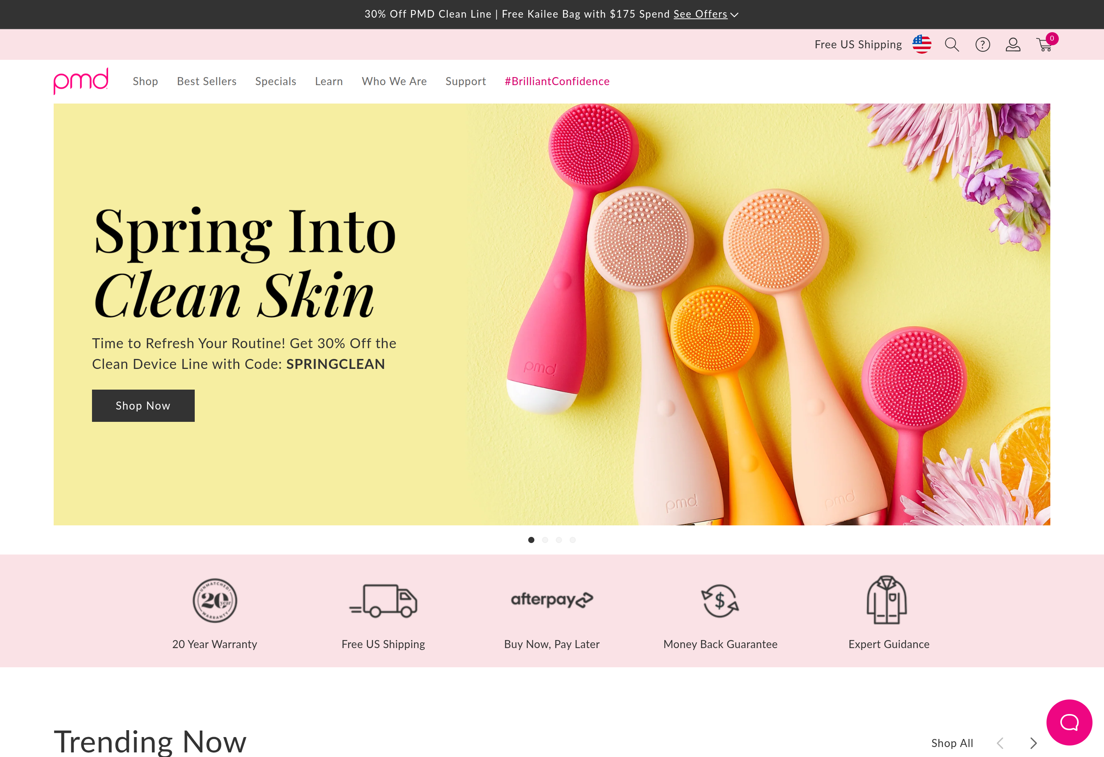
Task: Click the afterpay logo
Action: pos(552,600)
